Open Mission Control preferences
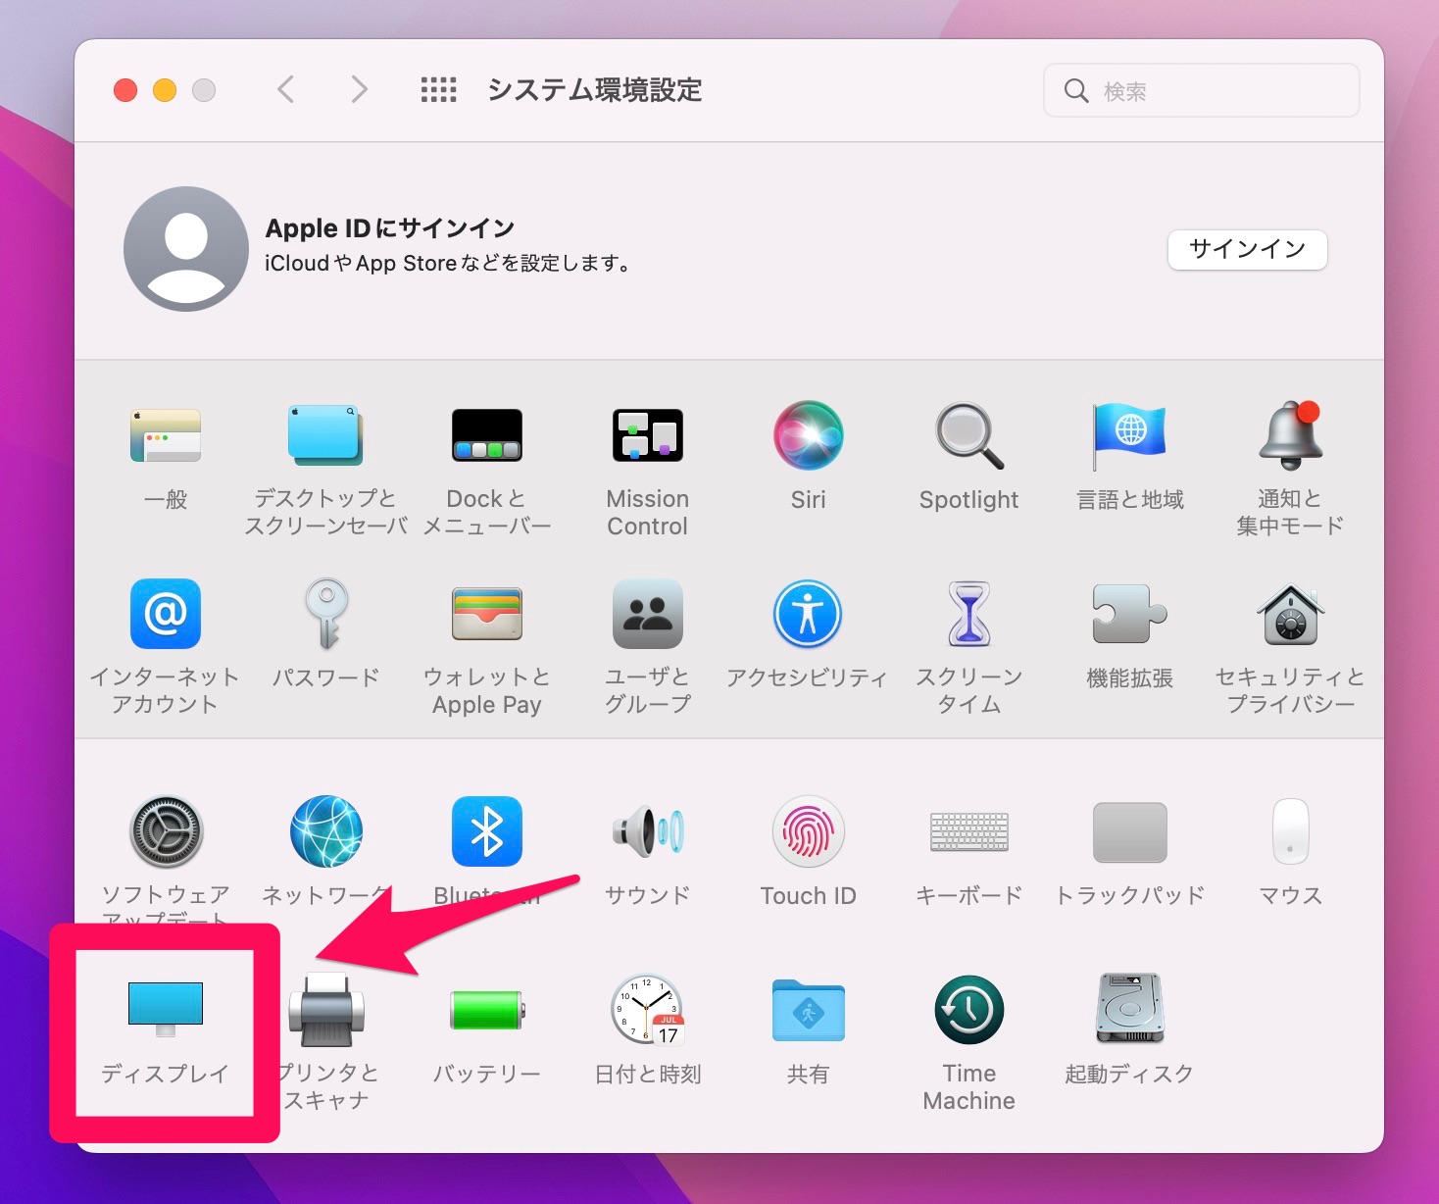Viewport: 1439px width, 1204px height. tap(647, 435)
